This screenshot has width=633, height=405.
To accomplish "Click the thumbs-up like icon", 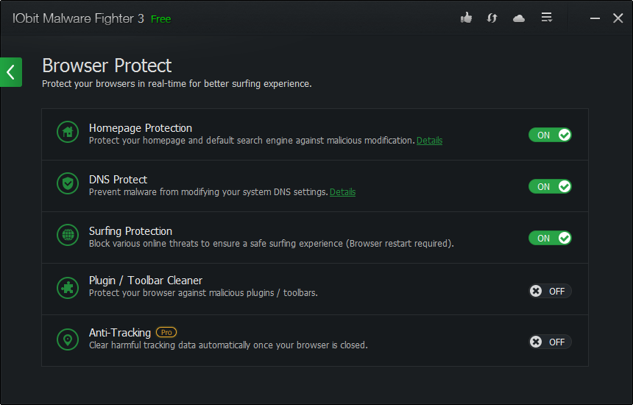I will [x=466, y=18].
